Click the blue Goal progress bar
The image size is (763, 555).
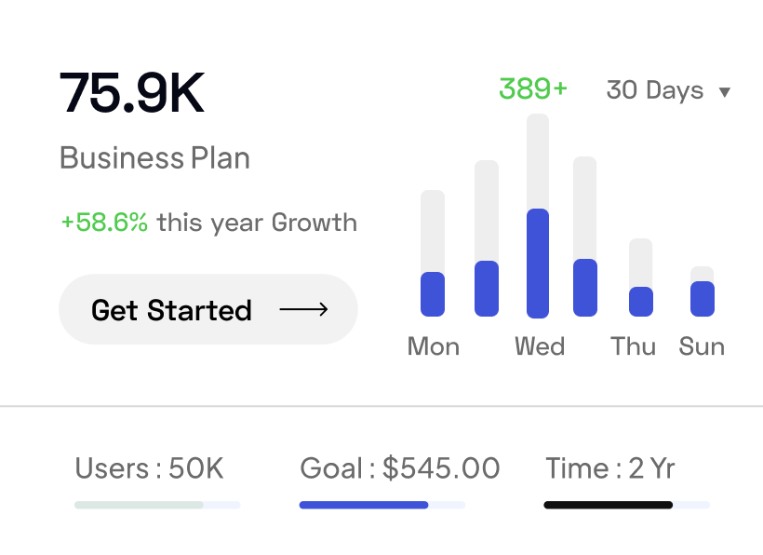pyautogui.click(x=381, y=505)
